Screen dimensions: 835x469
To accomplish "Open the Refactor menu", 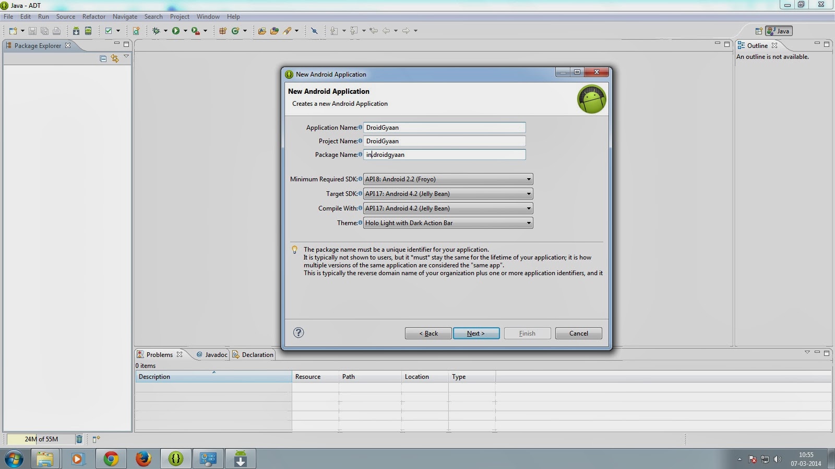I will coord(94,17).
